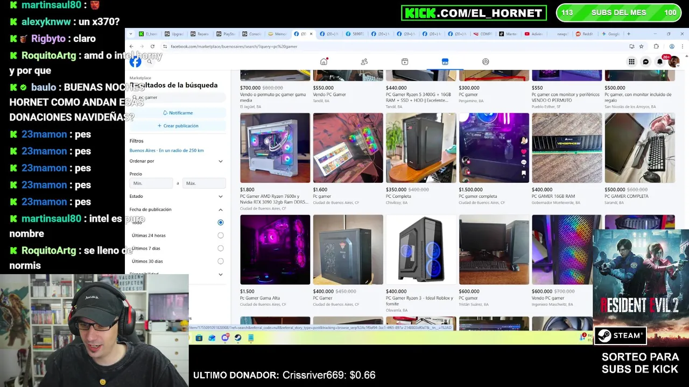Reload the page with refresh icon
Viewport: 689px width, 387px height.
(152, 46)
